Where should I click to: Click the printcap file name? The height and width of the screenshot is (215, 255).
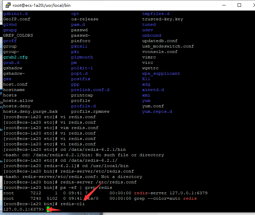tap(82, 95)
